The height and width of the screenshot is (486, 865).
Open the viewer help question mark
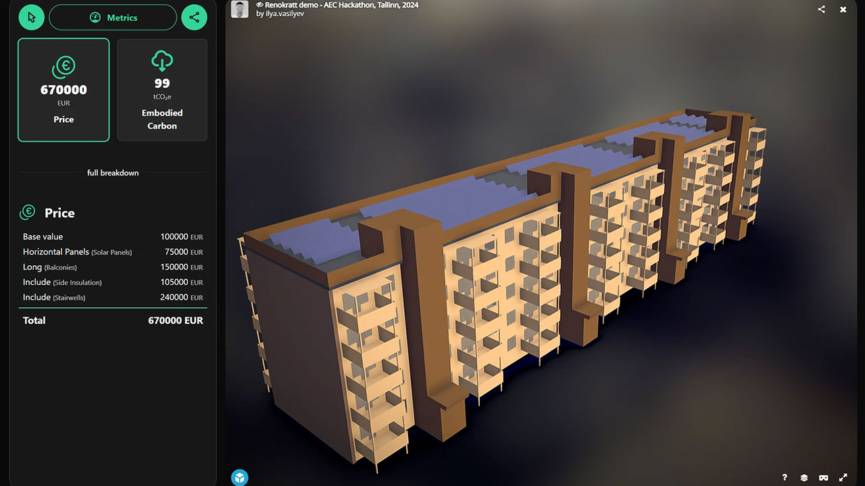point(785,478)
